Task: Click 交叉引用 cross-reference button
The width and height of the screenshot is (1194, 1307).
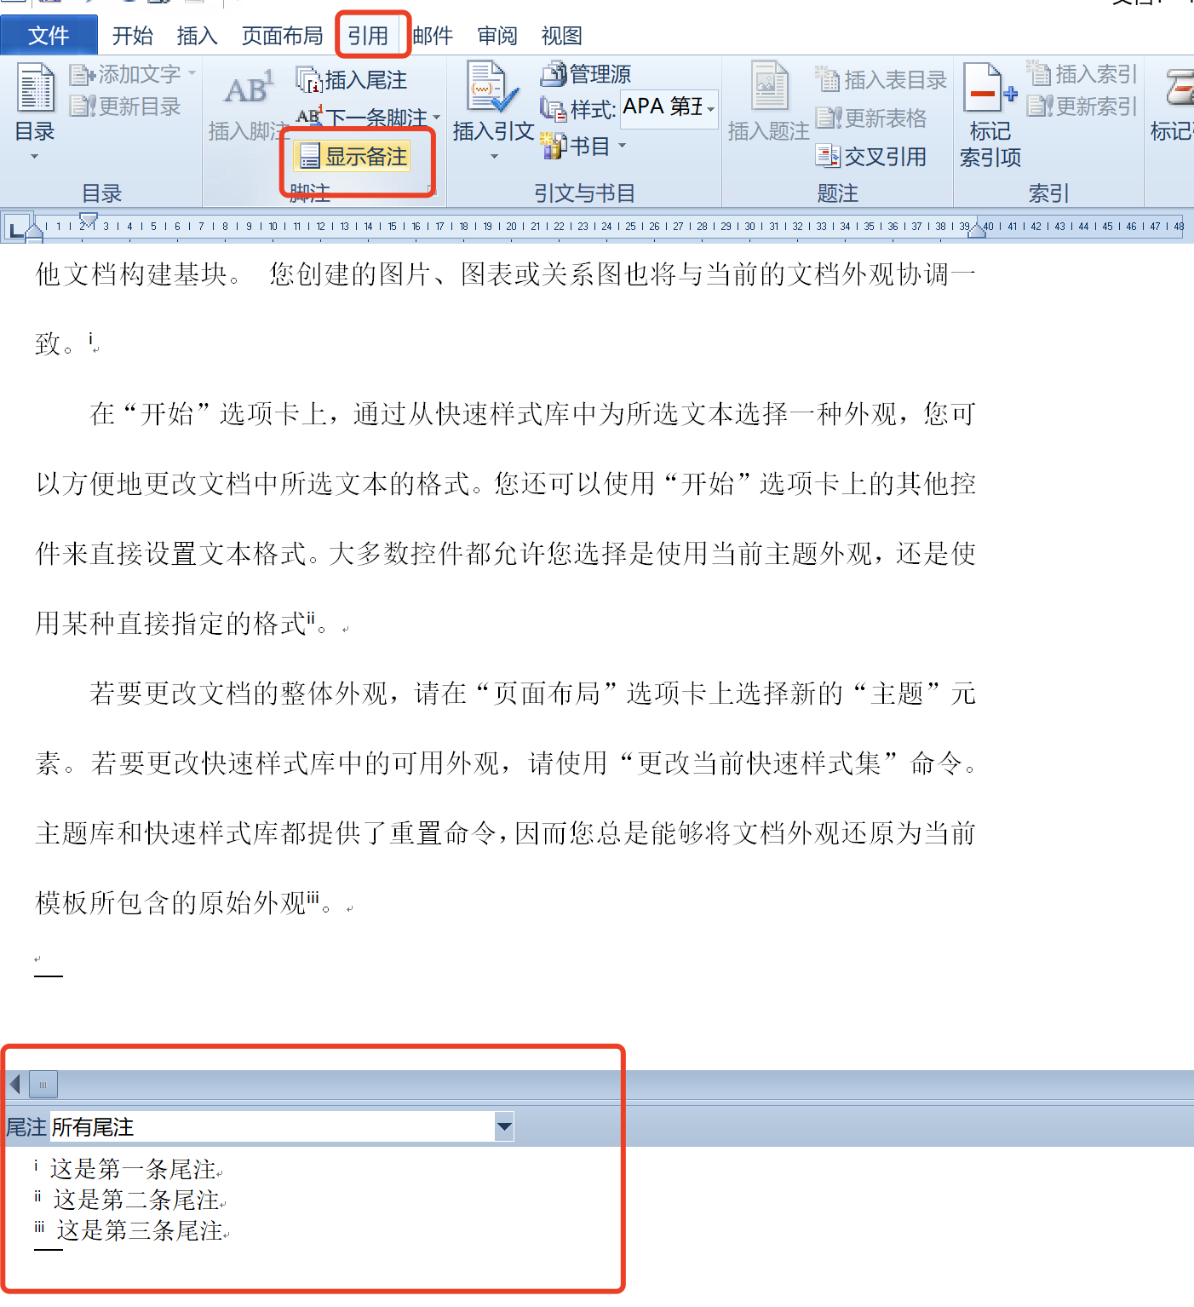Action: click(871, 156)
